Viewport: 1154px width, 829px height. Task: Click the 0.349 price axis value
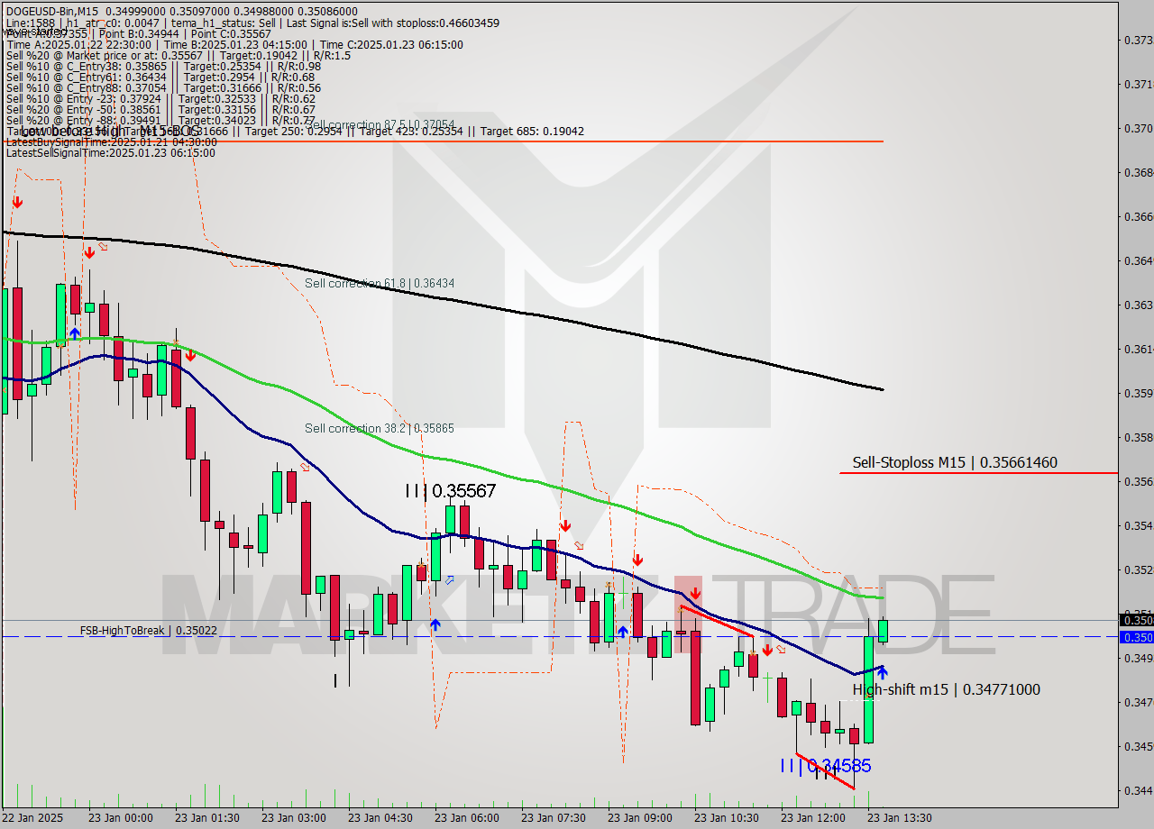[1138, 658]
